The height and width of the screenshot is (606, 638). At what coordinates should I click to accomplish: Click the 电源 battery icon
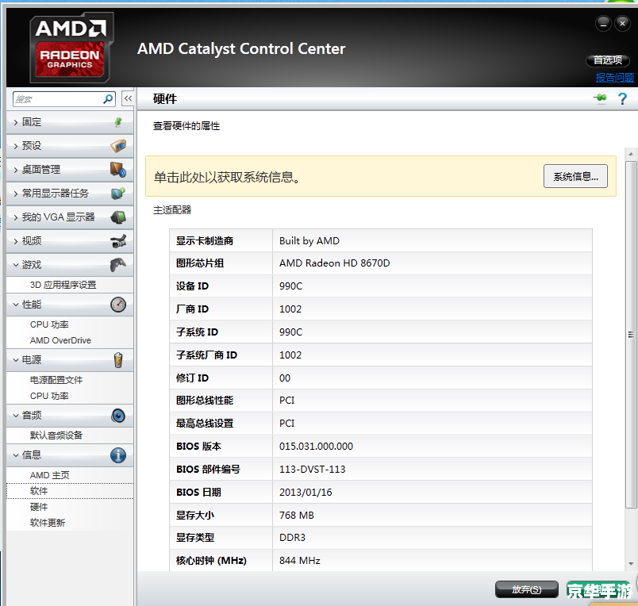118,360
